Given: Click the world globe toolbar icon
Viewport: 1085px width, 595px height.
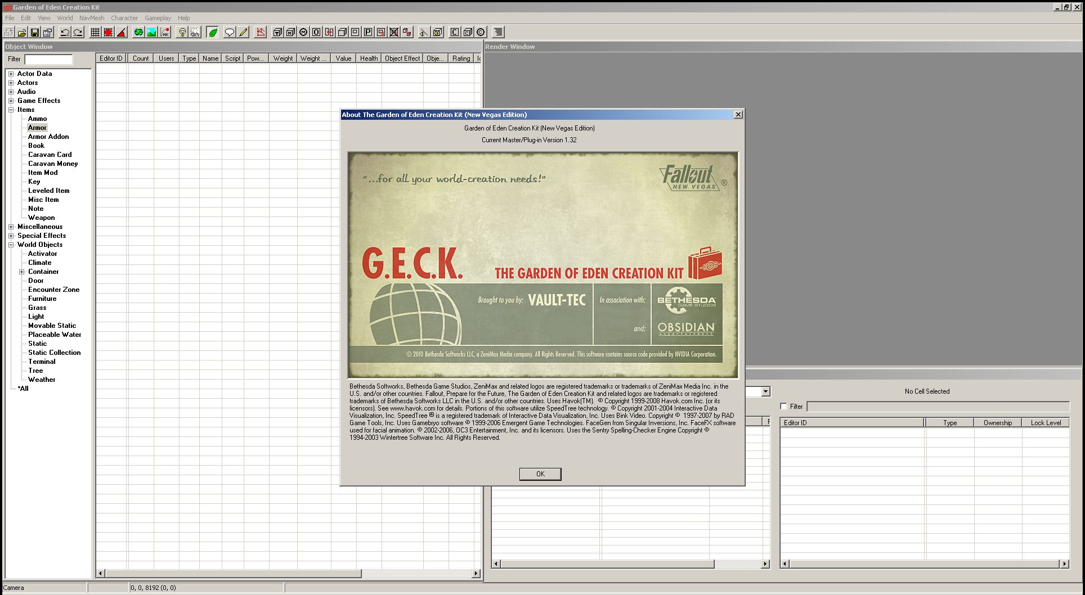Looking at the screenshot, I should tap(138, 32).
